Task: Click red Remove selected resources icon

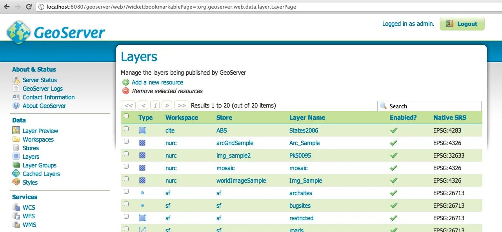Action: click(126, 91)
